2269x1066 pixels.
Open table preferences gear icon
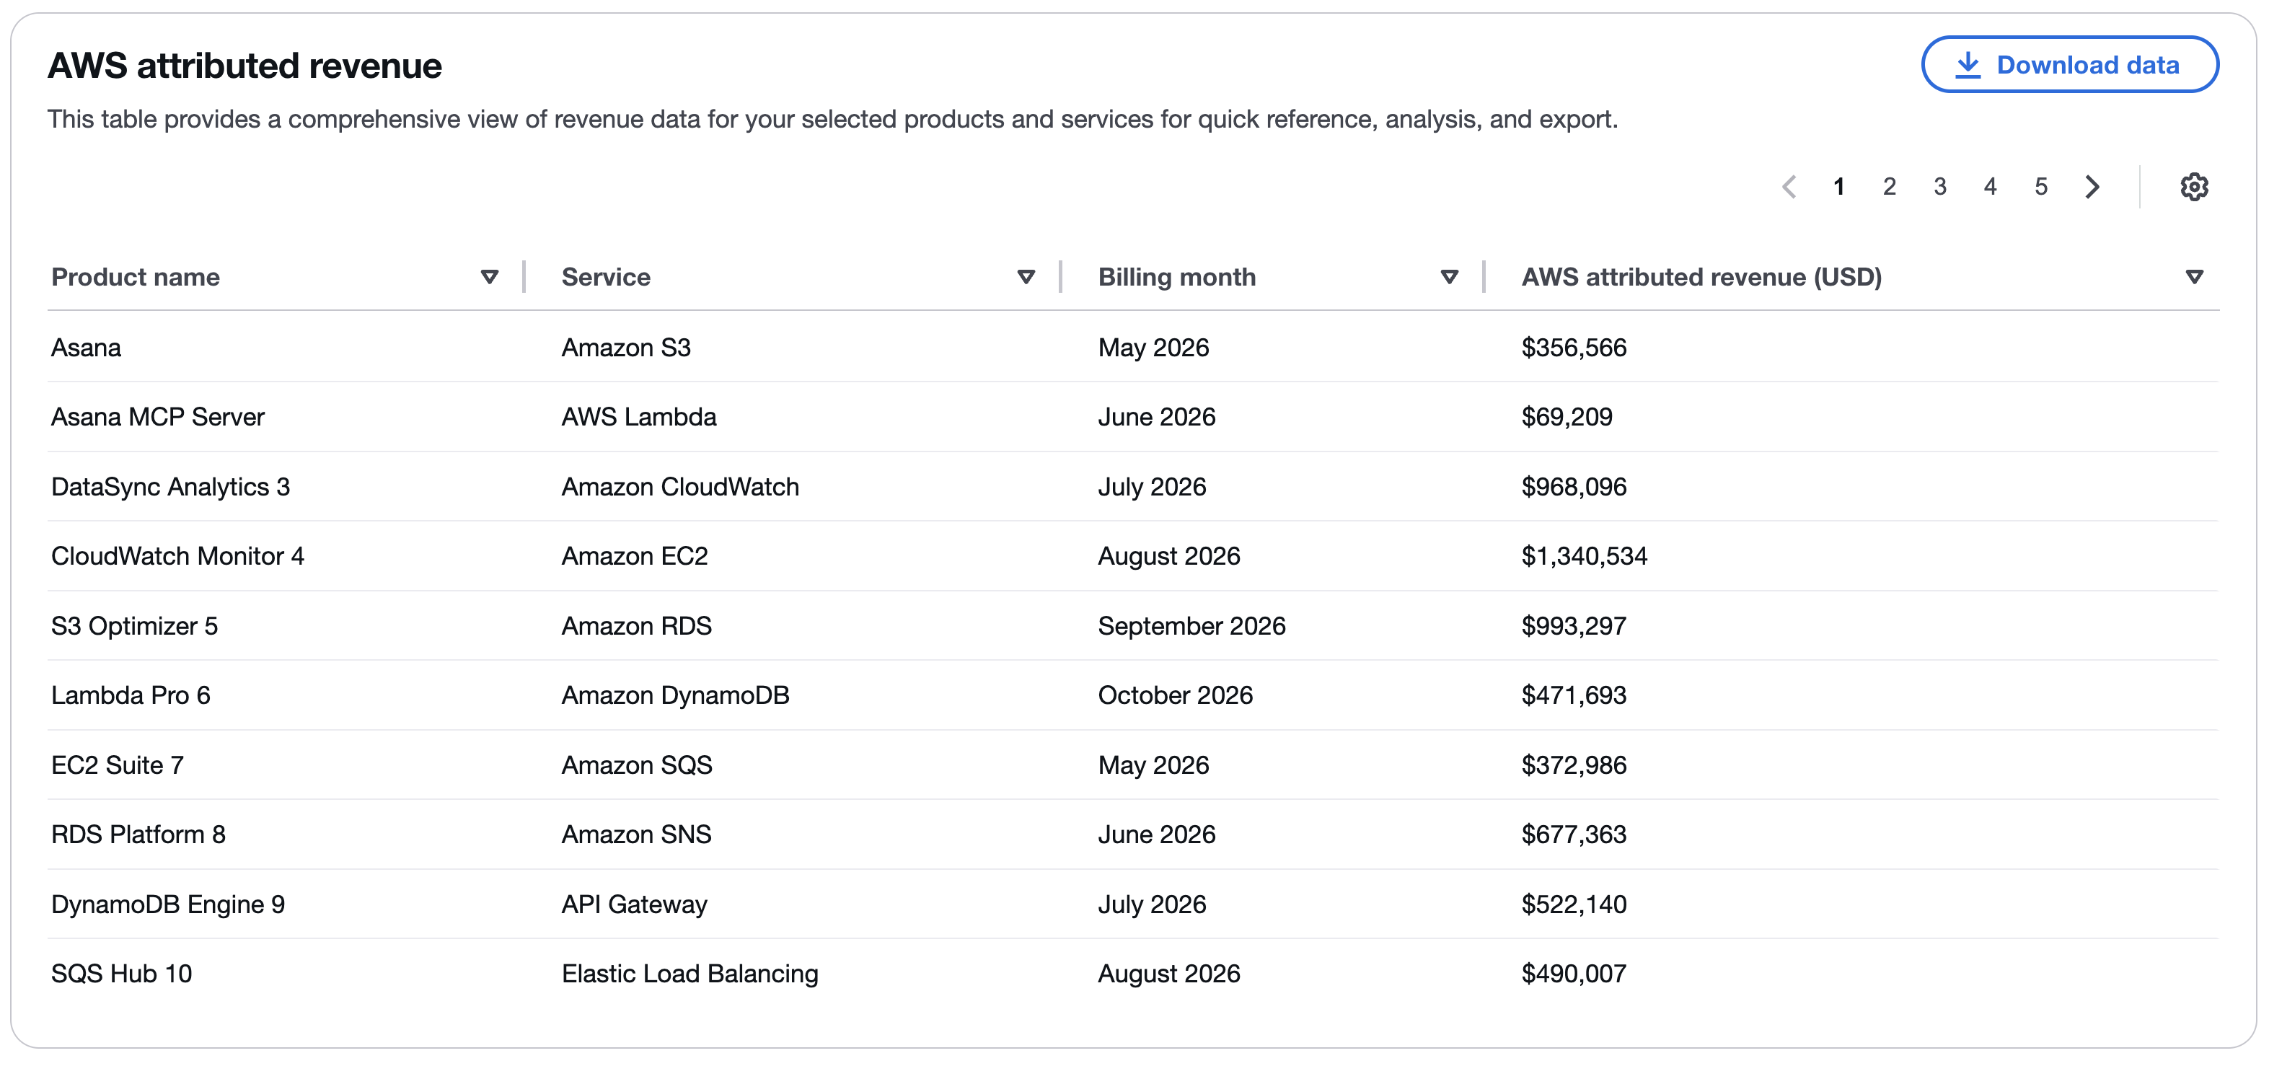pyautogui.click(x=2193, y=187)
